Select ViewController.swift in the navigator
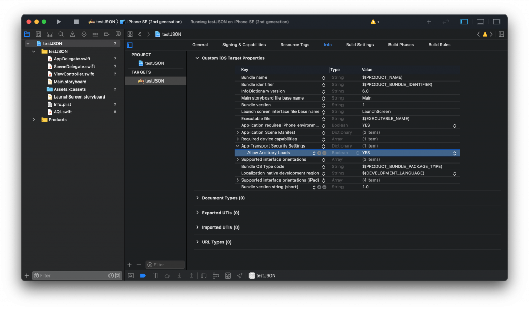The image size is (529, 309). click(x=73, y=74)
